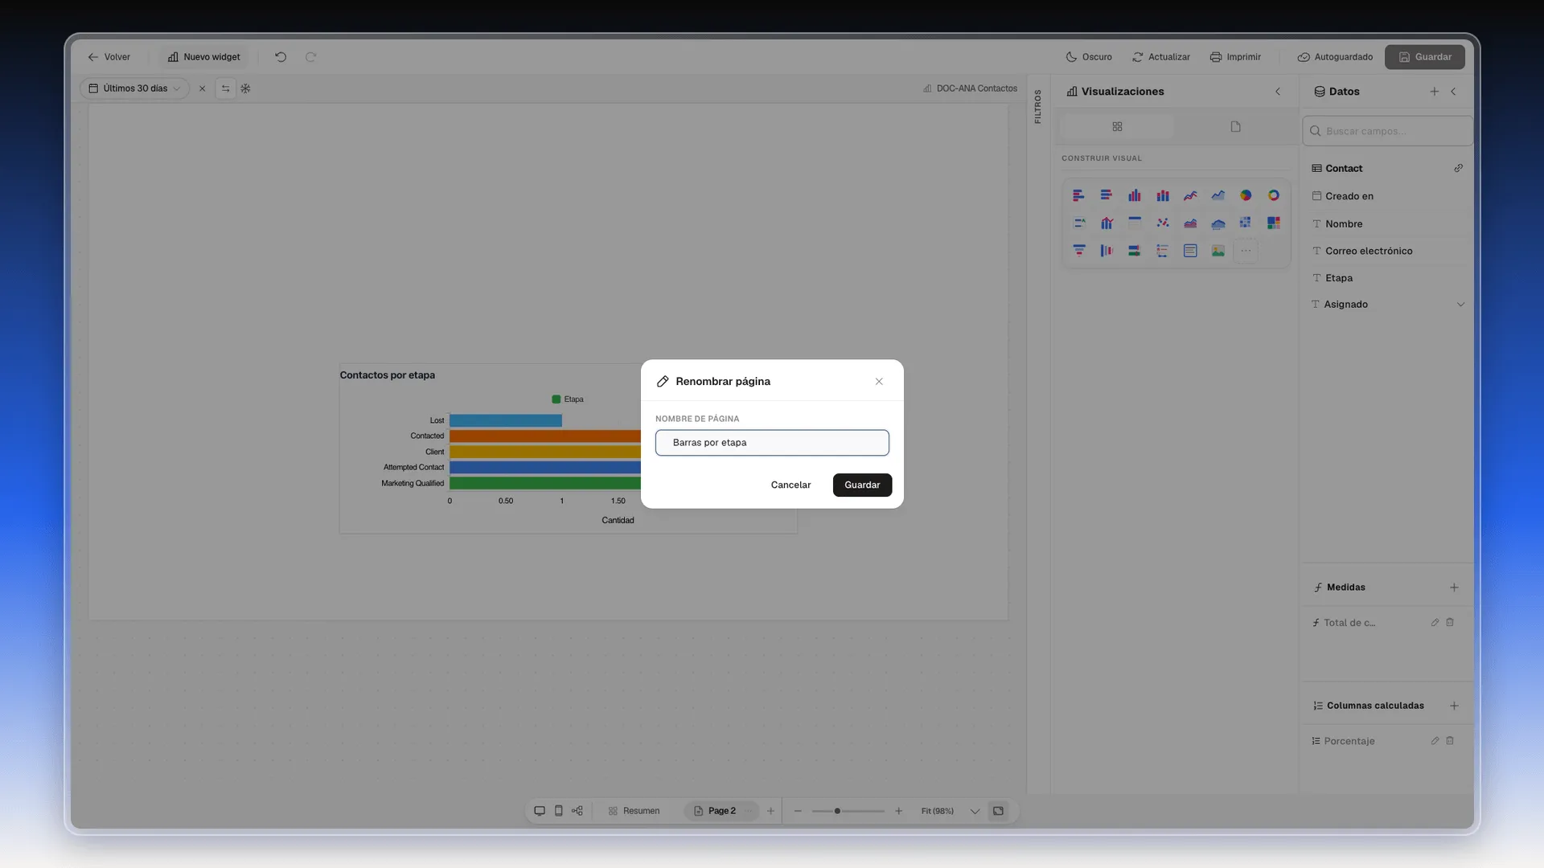Select the image widget visualization
1544x868 pixels.
(x=1218, y=251)
